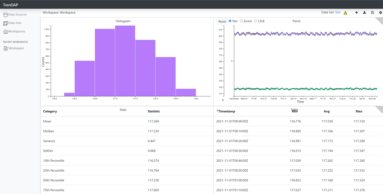Screen dimensions: 383x194
Task: Click the Mean row label
Action: tap(47, 122)
